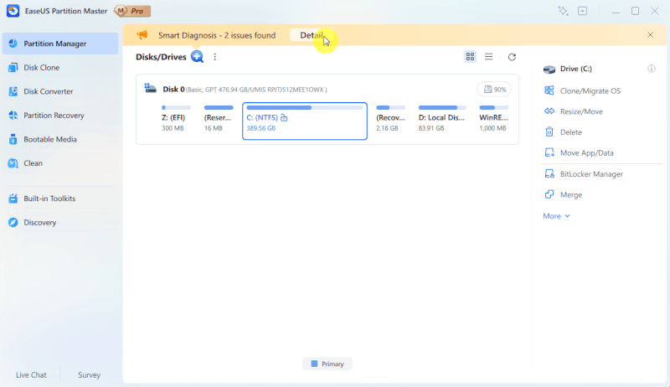Click the Disk 0 drive icon
Image resolution: width=670 pixels, height=387 pixels.
[x=150, y=89]
